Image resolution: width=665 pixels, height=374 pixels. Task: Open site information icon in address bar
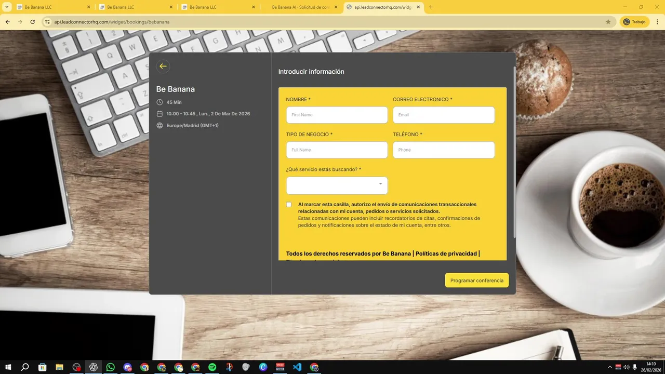click(x=47, y=22)
